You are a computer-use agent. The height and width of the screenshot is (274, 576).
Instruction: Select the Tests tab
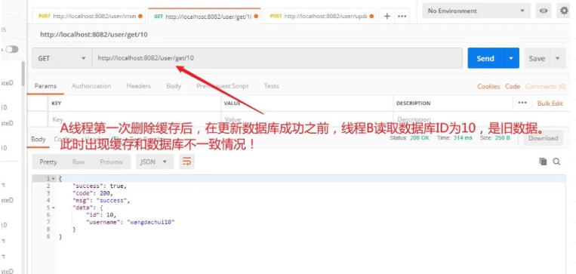click(x=271, y=86)
